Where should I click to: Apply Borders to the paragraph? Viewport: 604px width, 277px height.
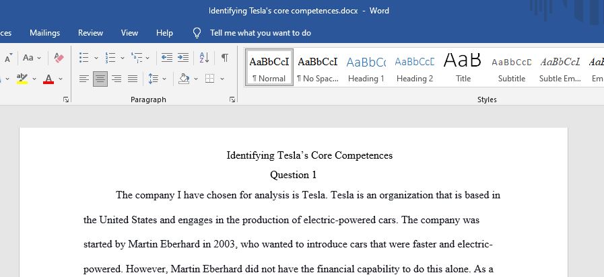pyautogui.click(x=210, y=79)
